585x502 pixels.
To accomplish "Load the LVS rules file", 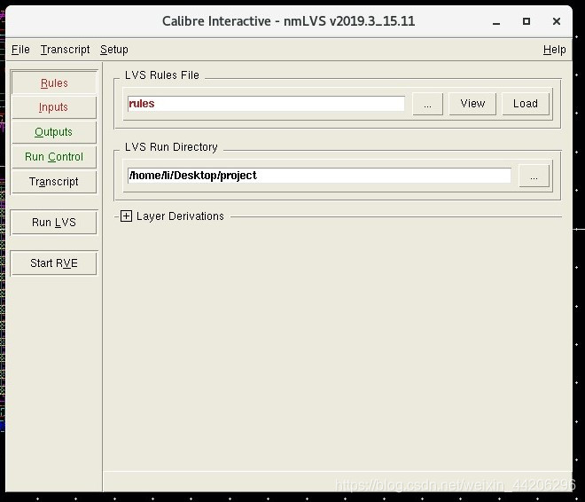I will [526, 104].
